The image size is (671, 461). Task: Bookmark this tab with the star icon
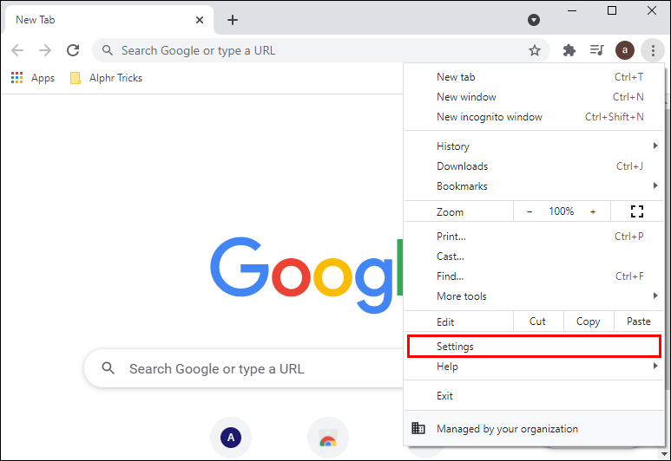(x=535, y=50)
